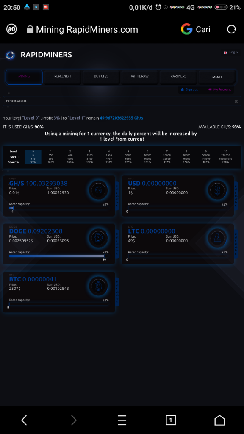Screen dimensions: 244x434
Task: Click the Sign out link
Action: pos(189,89)
